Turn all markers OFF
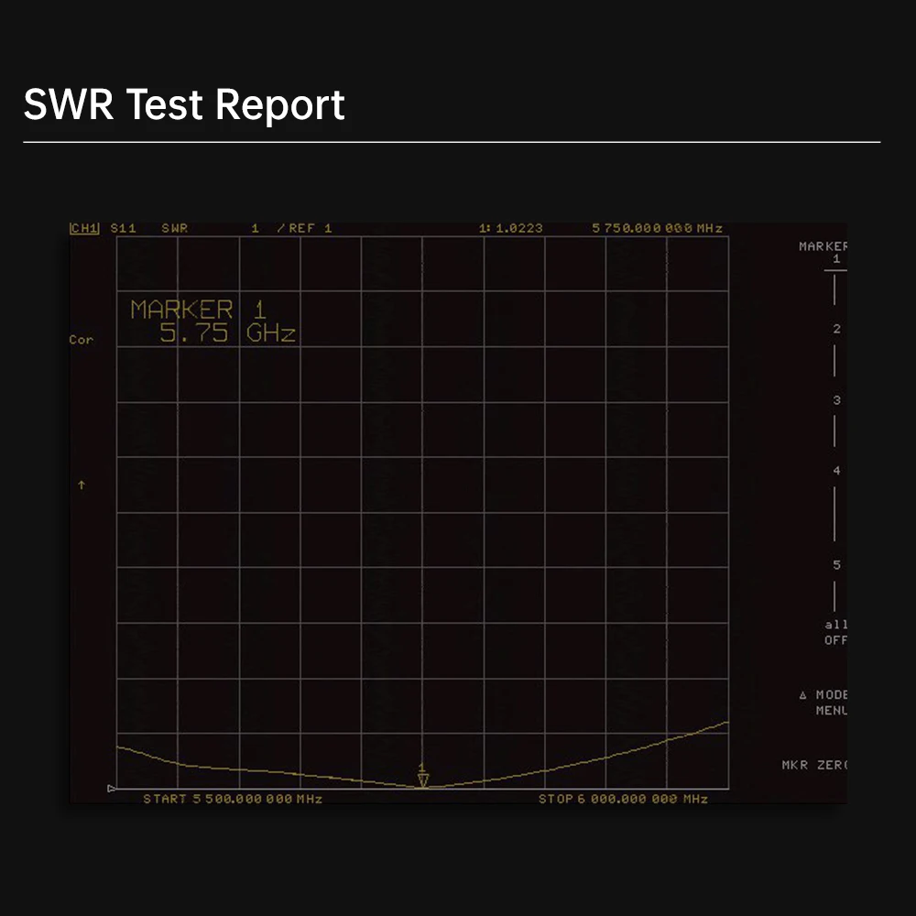This screenshot has height=916, width=916. point(835,632)
